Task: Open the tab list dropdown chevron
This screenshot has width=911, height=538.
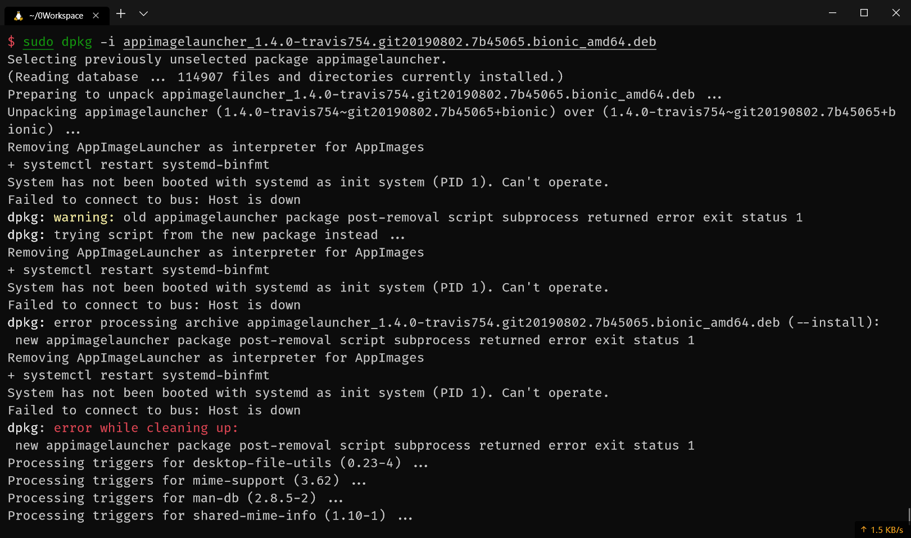Action: (x=143, y=14)
